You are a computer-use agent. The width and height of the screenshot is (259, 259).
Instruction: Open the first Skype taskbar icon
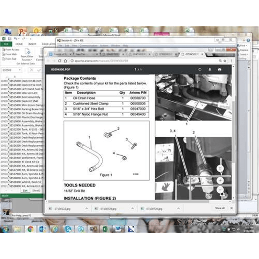click(x=68, y=229)
